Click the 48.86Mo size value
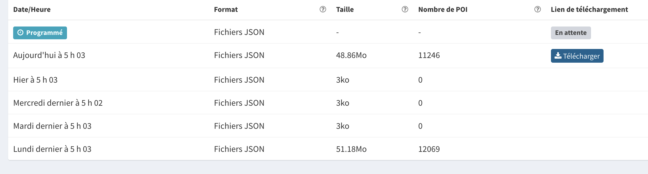Viewport: 648px width, 174px height. [x=351, y=56]
